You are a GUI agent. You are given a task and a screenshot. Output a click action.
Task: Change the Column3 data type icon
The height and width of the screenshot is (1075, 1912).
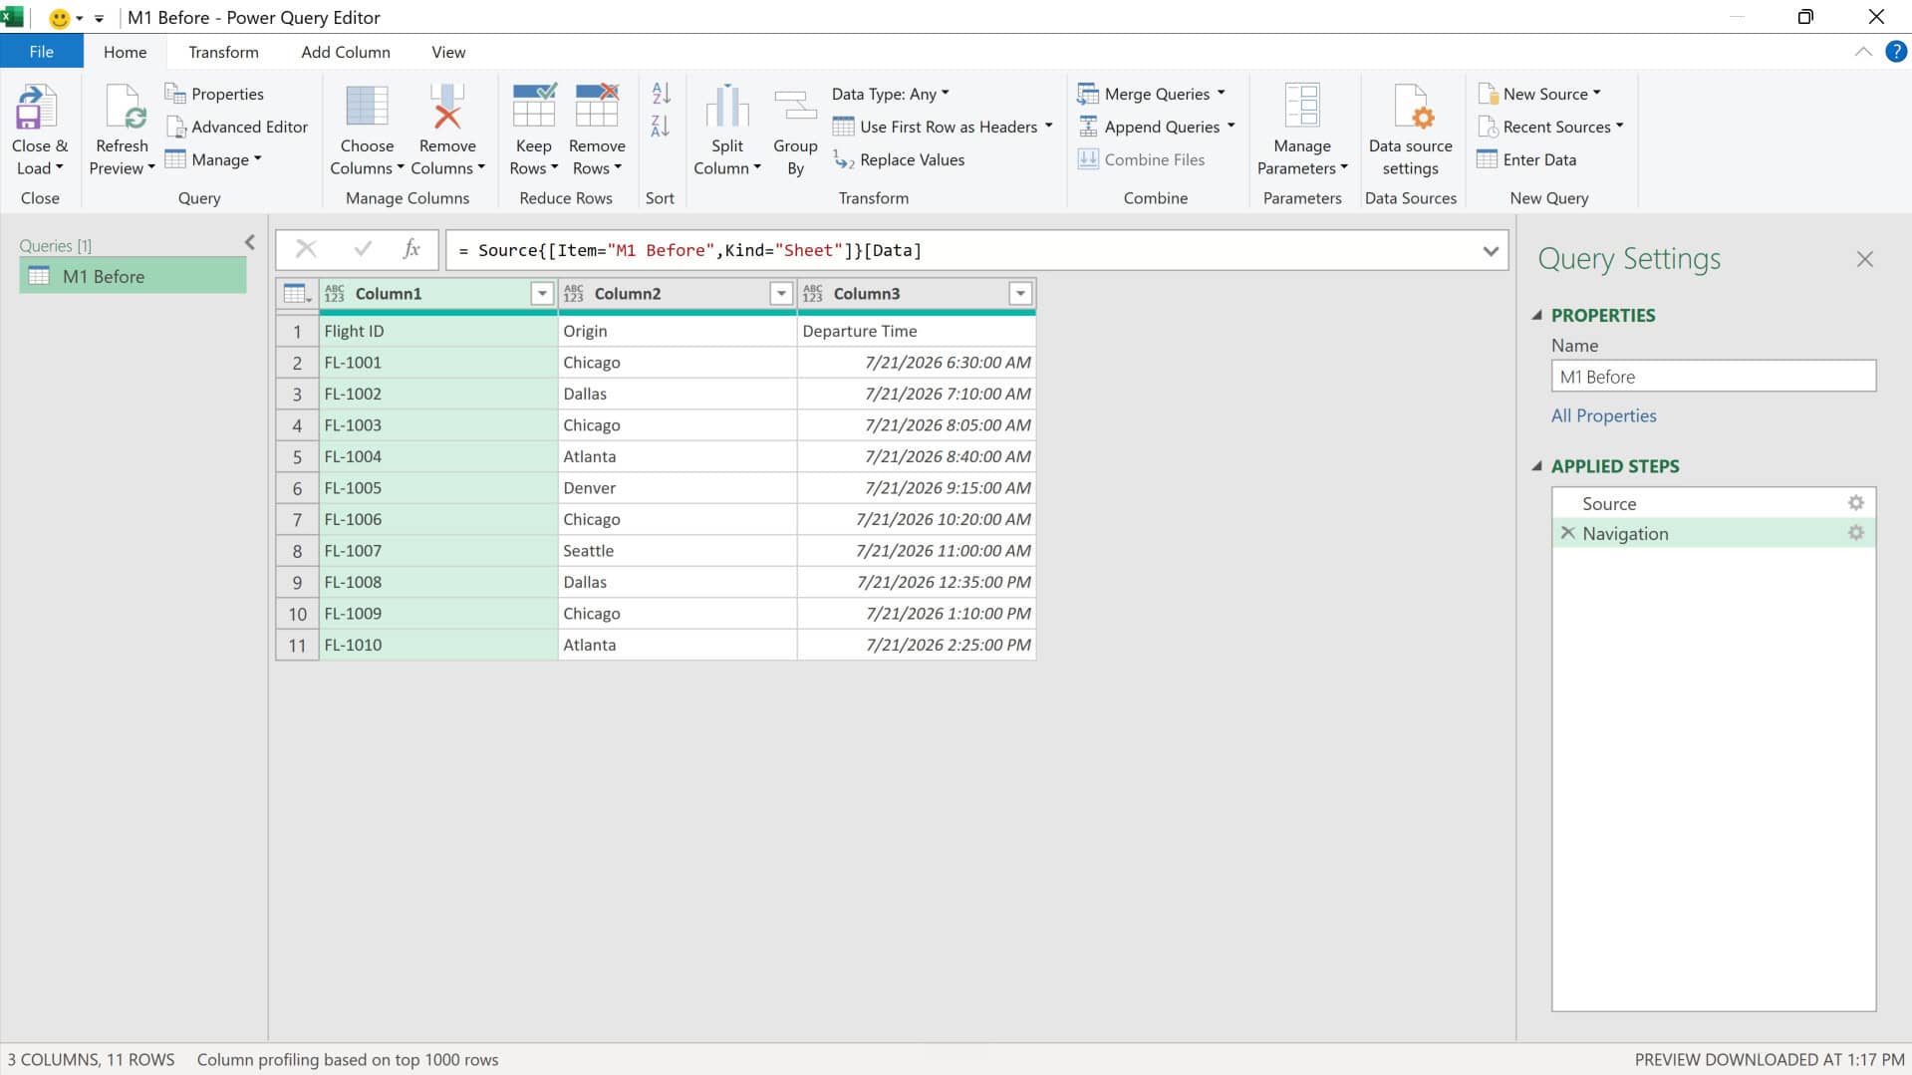tap(813, 294)
